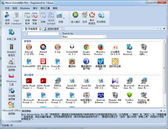Click the Forced Uninstall (强制卸载) button
This screenshot has height=129, width=168.
[x=35, y=18]
